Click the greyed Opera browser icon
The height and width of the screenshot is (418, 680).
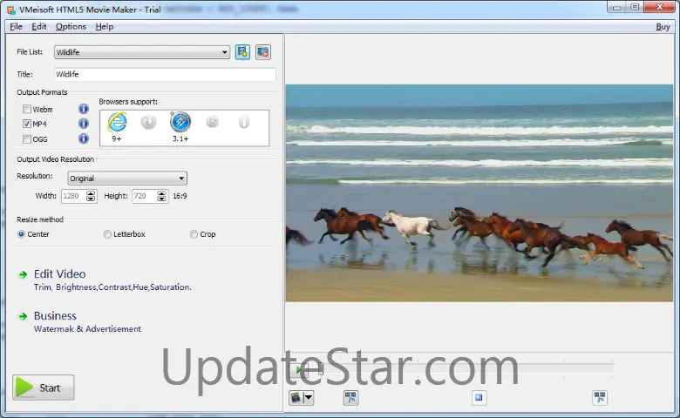point(244,122)
